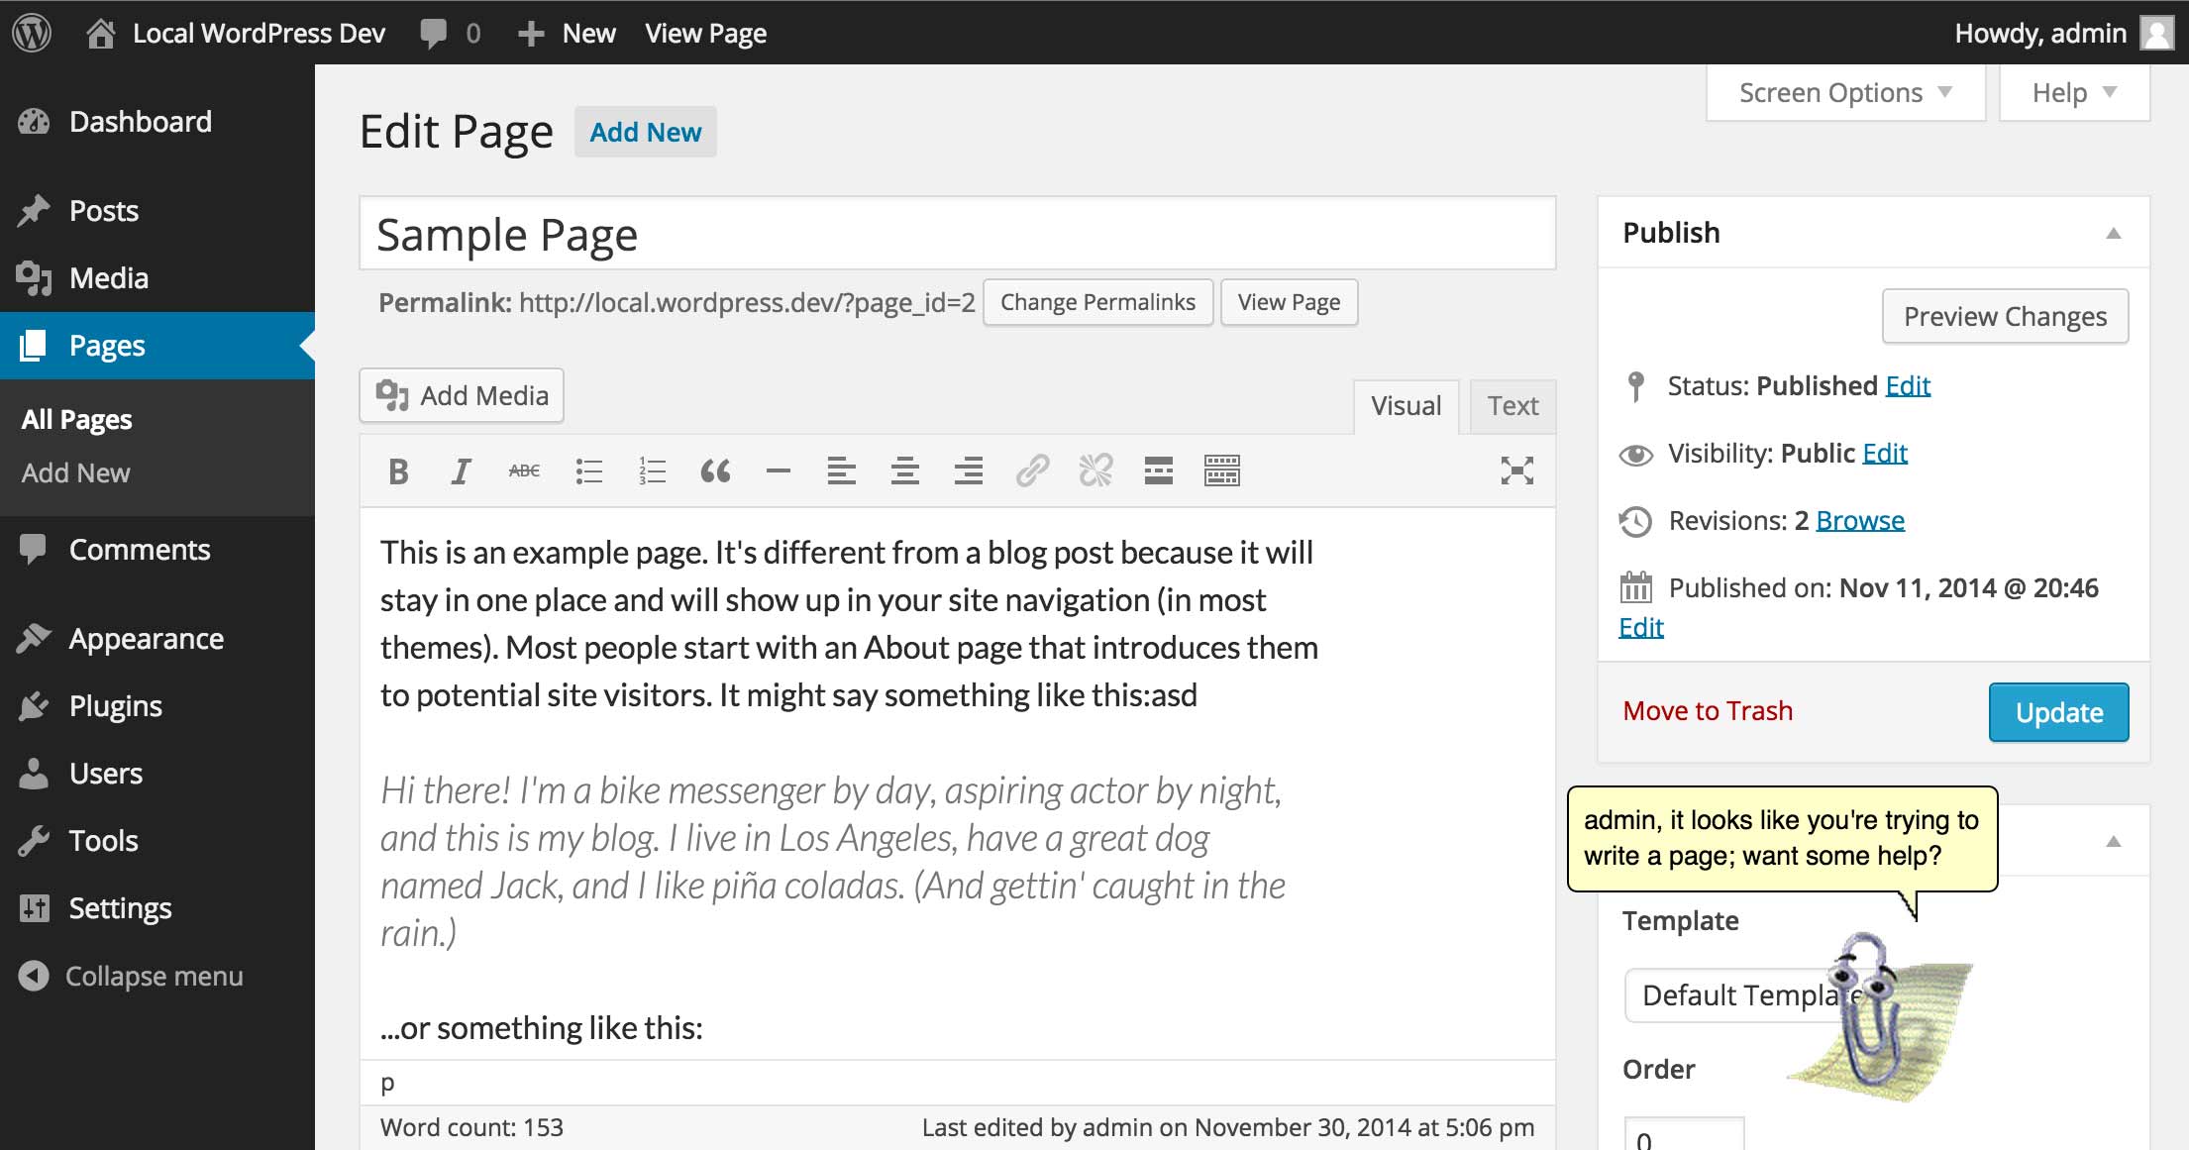The width and height of the screenshot is (2189, 1150).
Task: Click the blue Update button
Action: click(2058, 712)
